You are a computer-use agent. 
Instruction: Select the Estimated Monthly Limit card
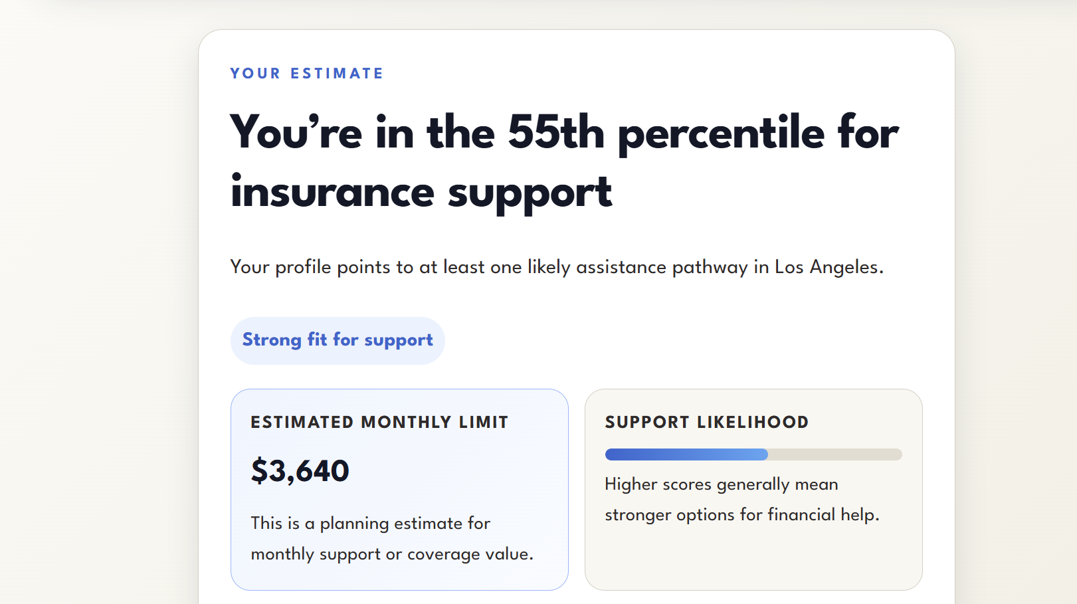coord(399,490)
